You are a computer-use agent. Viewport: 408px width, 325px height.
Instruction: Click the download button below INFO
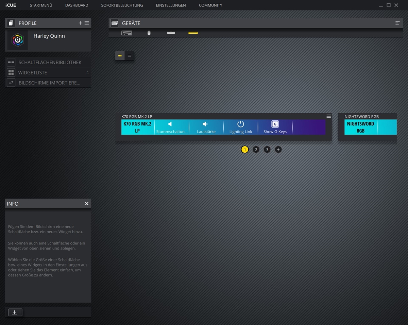pos(15,312)
